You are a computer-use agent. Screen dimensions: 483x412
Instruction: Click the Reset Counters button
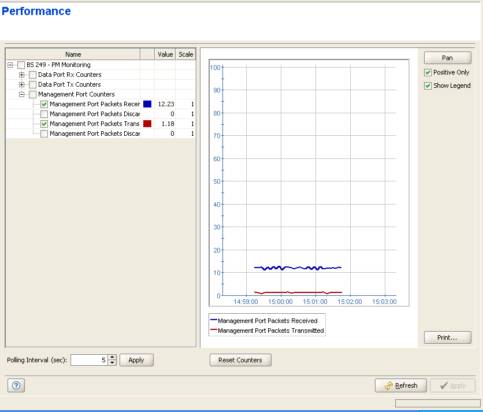(x=240, y=360)
